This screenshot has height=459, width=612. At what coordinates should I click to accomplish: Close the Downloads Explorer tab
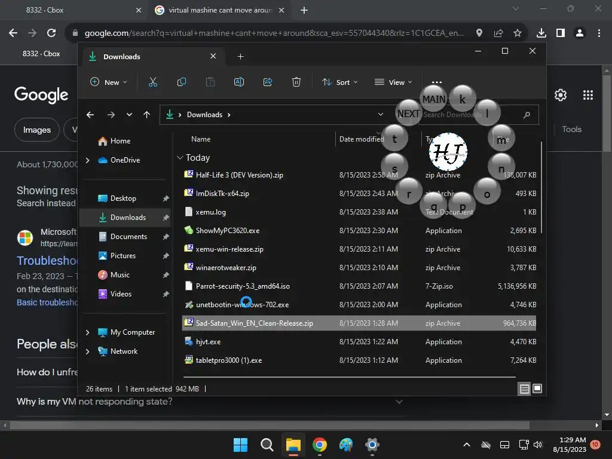(213, 56)
